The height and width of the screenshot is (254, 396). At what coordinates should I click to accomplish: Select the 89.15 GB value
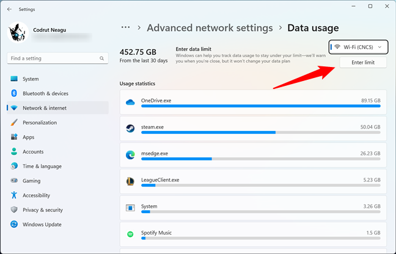coord(371,101)
